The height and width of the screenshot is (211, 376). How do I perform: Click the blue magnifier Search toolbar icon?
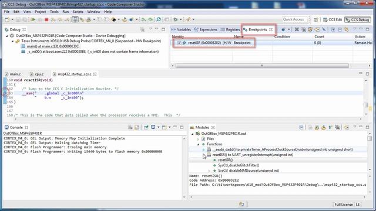pyautogui.click(x=159, y=19)
